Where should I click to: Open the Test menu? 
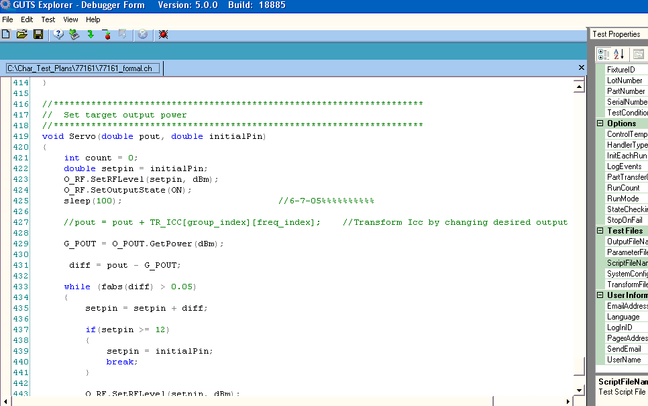point(48,19)
